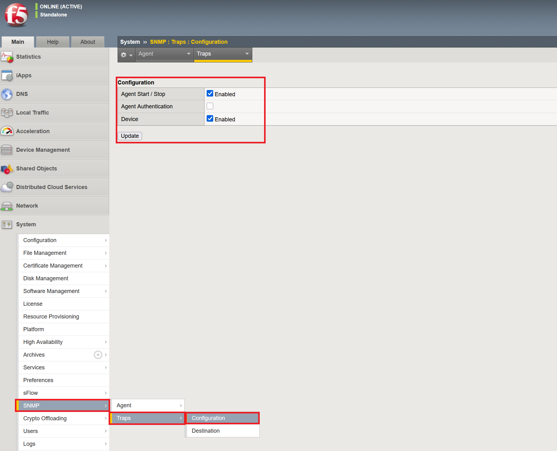This screenshot has width=557, height=451.
Task: Click the Network switch icon
Action: pos(7,206)
